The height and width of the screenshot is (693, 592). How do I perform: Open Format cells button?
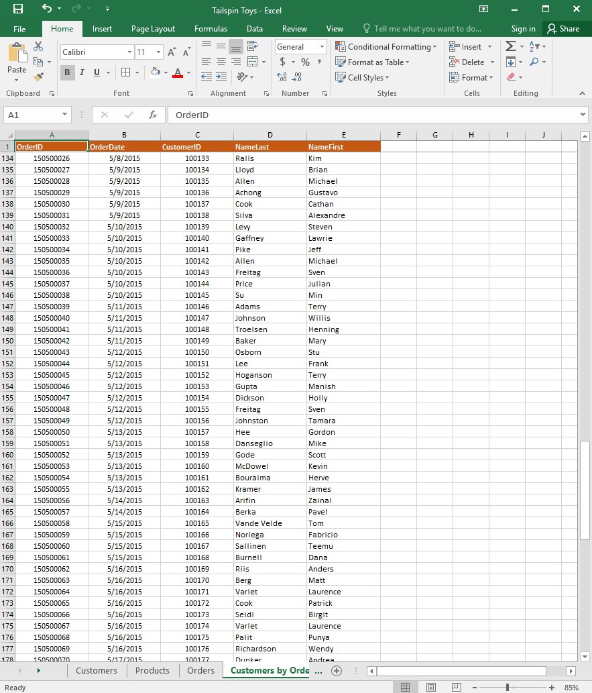click(x=471, y=78)
